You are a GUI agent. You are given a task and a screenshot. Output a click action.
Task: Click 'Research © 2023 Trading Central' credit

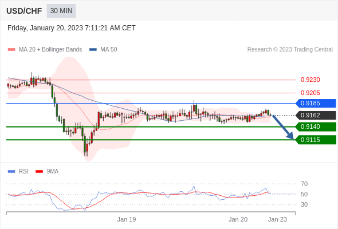pyautogui.click(x=290, y=50)
